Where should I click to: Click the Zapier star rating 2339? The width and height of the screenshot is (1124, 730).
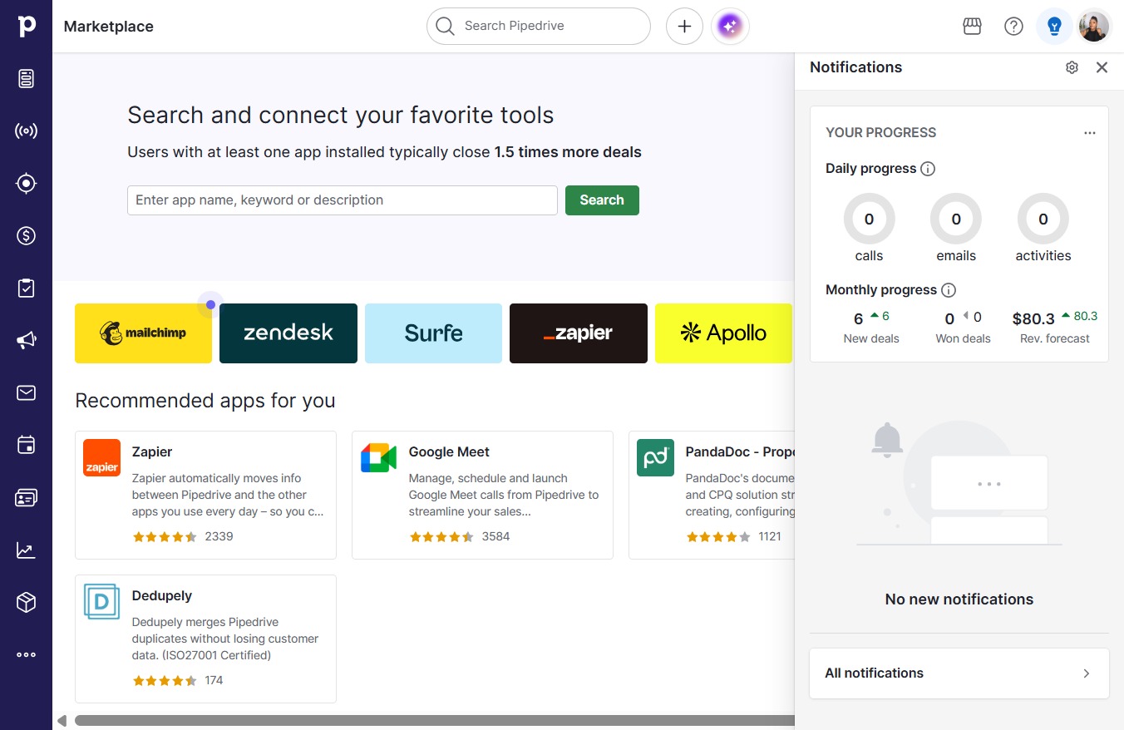point(183,537)
